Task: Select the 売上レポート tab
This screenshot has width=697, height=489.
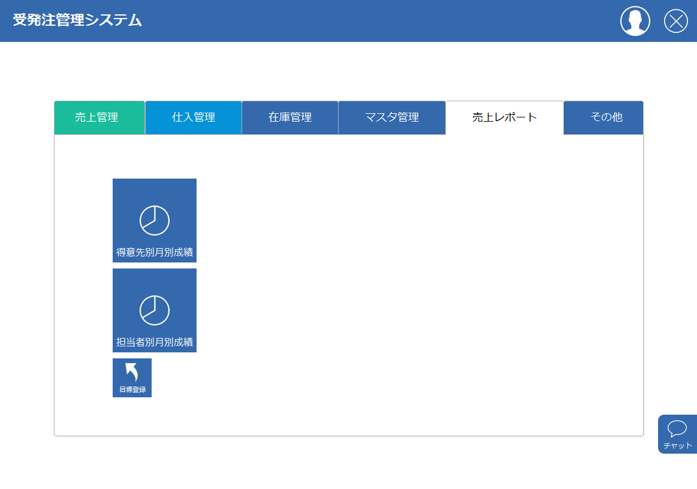Action: 505,117
